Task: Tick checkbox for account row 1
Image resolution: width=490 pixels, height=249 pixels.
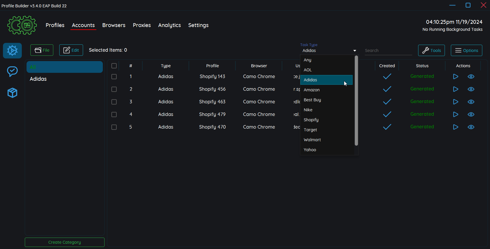Action: [114, 77]
